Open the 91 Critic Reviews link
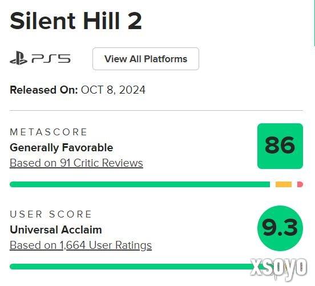Image resolution: width=315 pixels, height=286 pixels. (76, 163)
